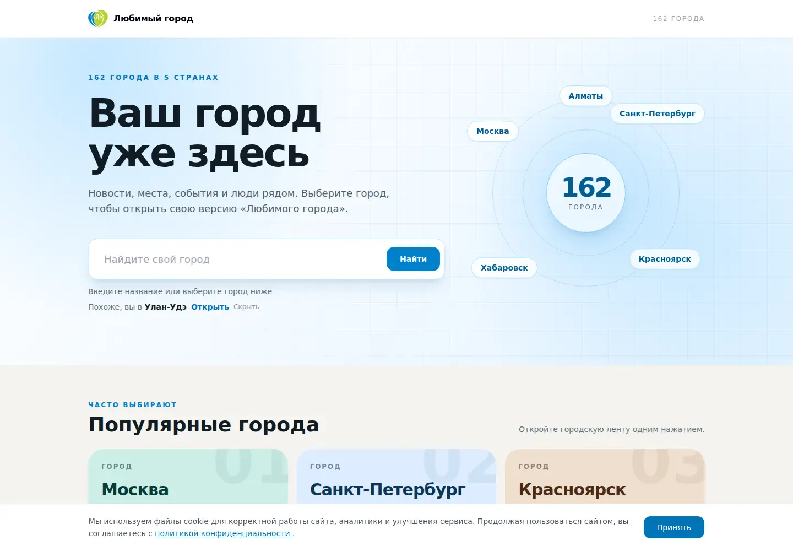Viewport: 793px width, 551px height.
Task: Accept cookies with the Принять button
Action: pyautogui.click(x=674, y=527)
